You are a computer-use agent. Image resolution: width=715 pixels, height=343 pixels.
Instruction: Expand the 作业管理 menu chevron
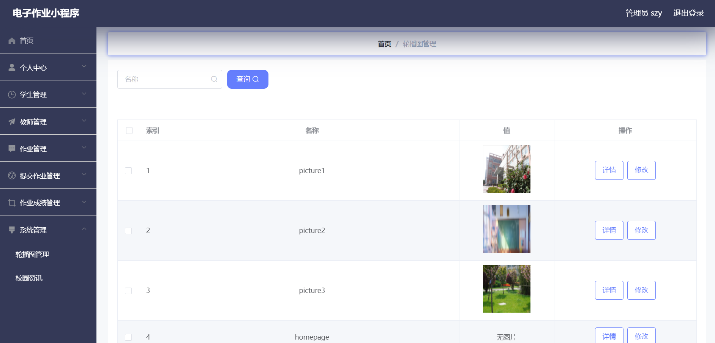[x=84, y=148]
